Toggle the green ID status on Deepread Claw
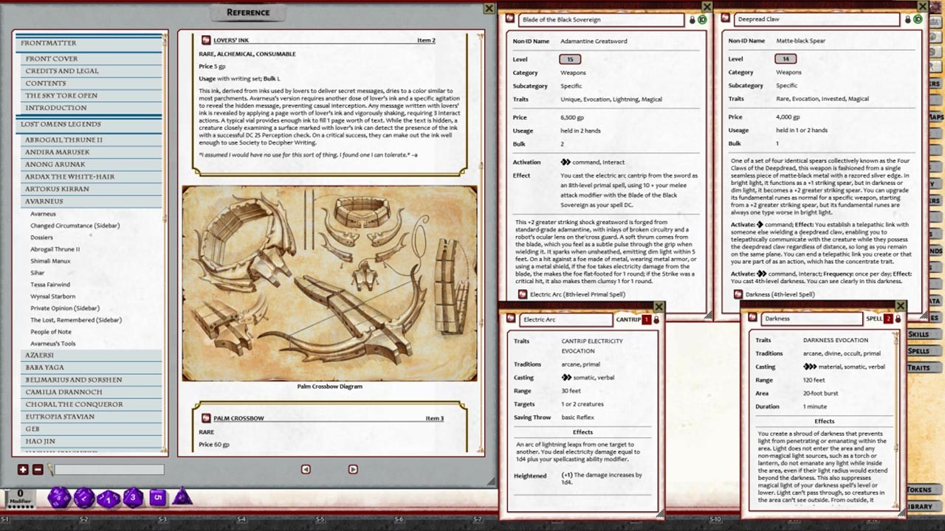The width and height of the screenshot is (945, 531). pos(917,20)
